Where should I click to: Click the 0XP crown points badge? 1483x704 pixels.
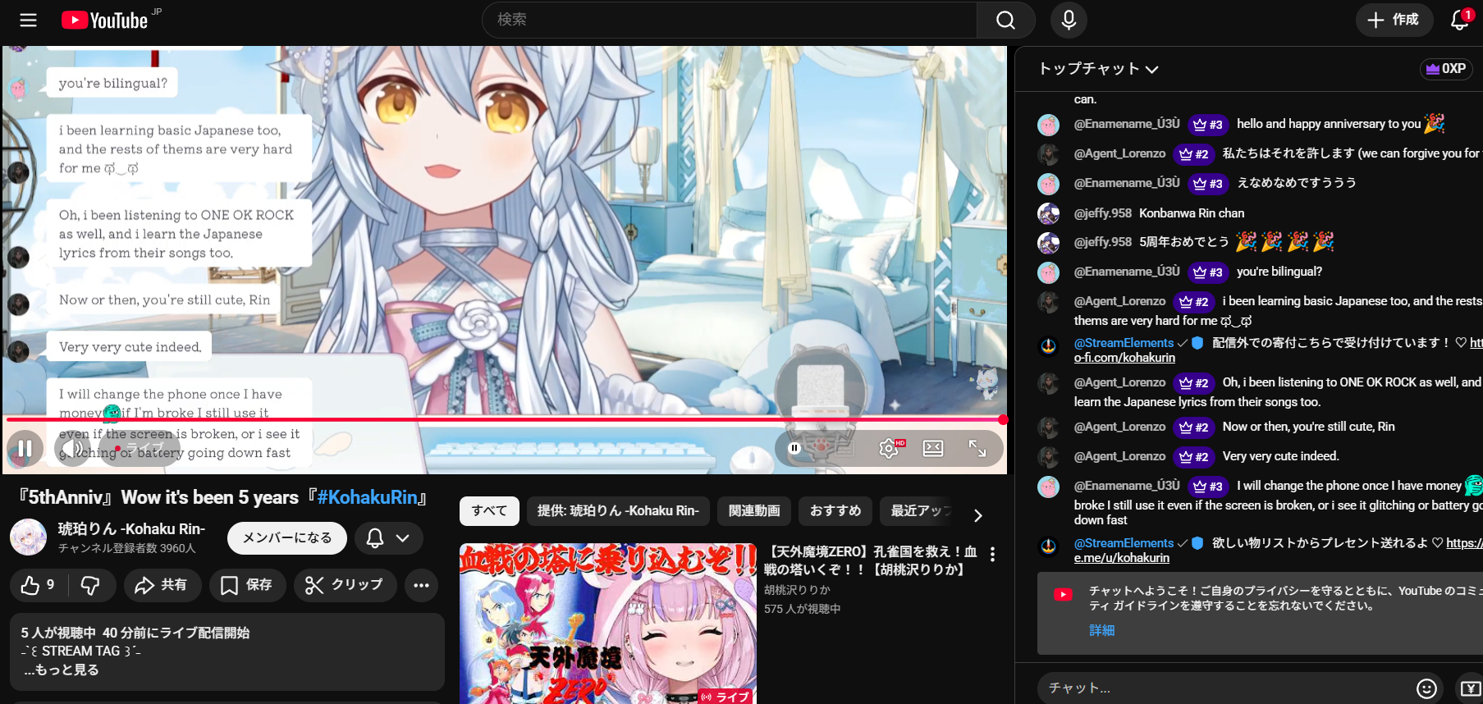tap(1446, 69)
